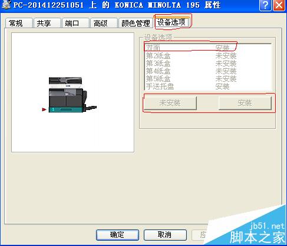This screenshot has height=246, width=287.
Task: Switch to the 常规 tab
Action: pyautogui.click(x=19, y=23)
